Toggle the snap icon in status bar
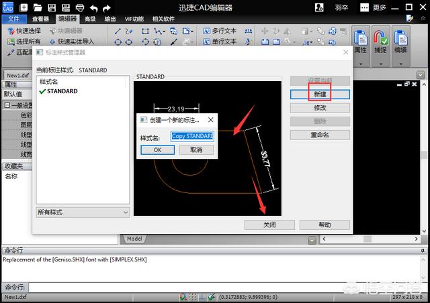Image resolution: width=430 pixels, height=303 pixels. (183, 297)
